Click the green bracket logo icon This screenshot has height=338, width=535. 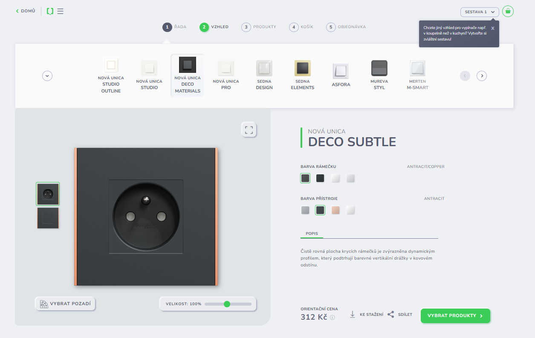tap(50, 11)
